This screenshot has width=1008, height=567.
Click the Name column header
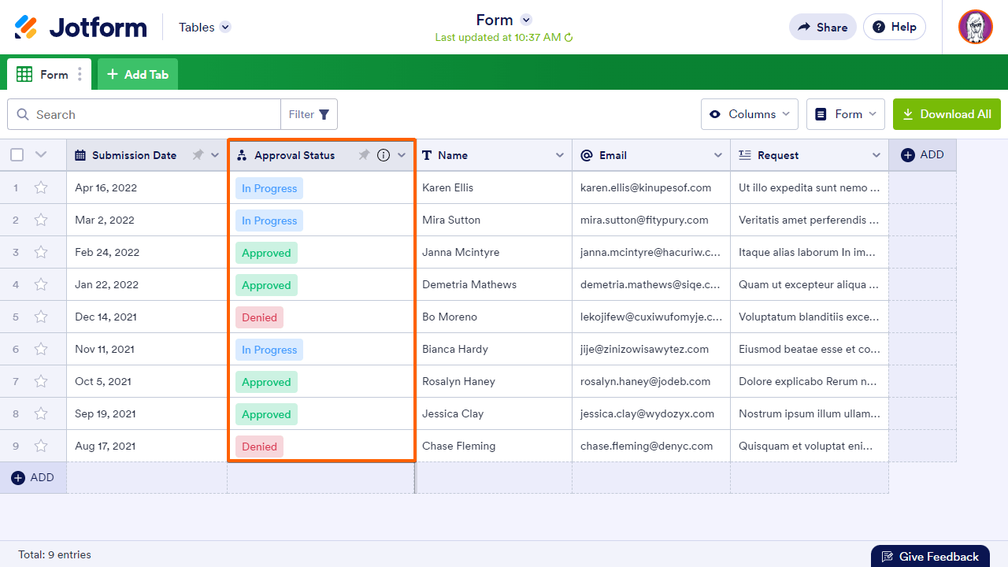coord(494,155)
